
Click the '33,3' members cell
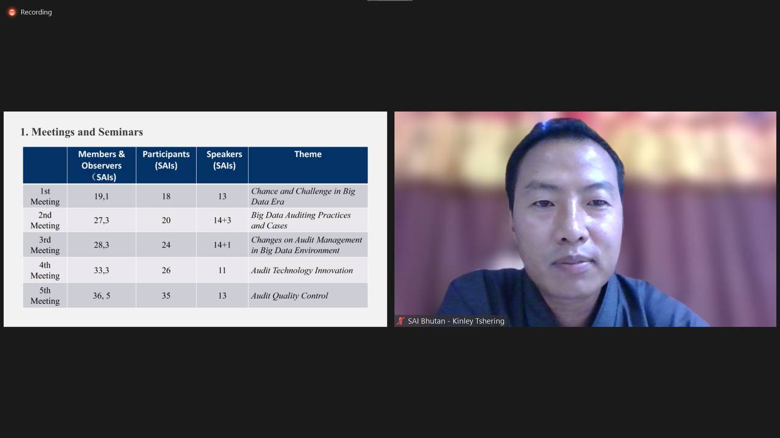pyautogui.click(x=101, y=270)
